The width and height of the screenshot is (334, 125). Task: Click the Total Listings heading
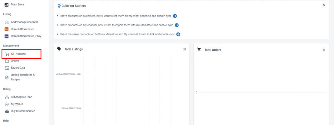73,49
